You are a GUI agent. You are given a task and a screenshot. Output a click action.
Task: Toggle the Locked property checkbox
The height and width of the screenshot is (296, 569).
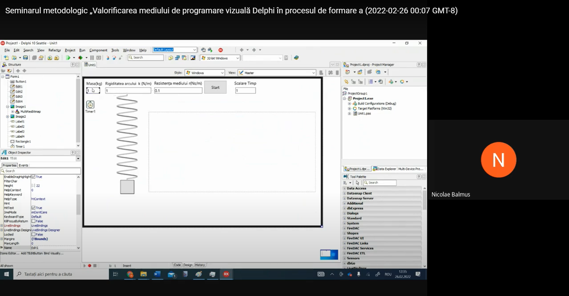click(x=34, y=234)
